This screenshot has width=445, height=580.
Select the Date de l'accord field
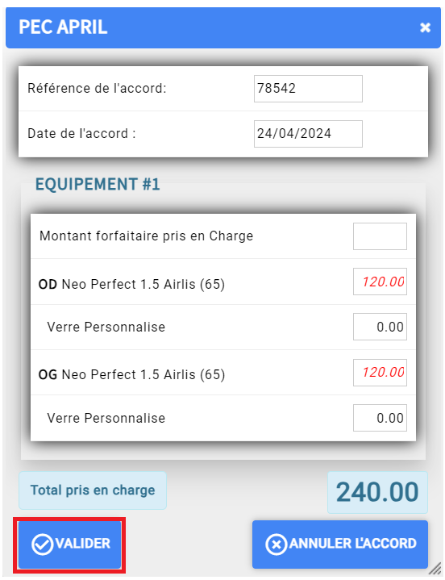pyautogui.click(x=308, y=134)
